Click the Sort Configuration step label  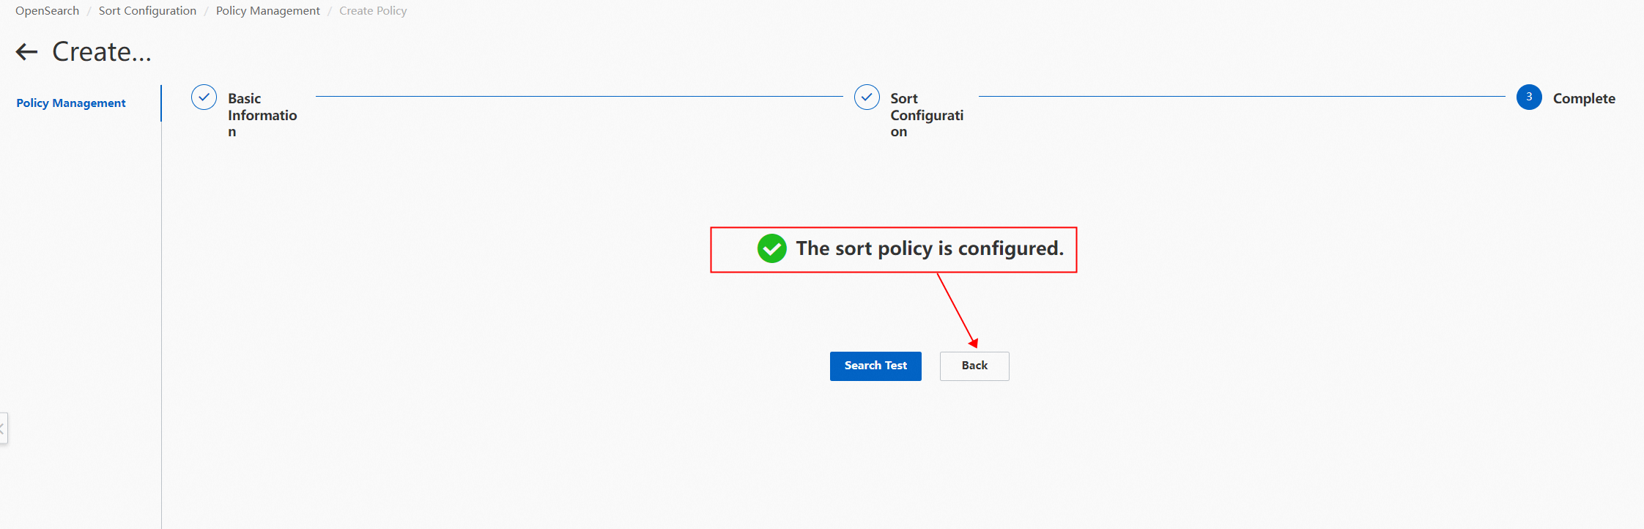[x=926, y=115]
